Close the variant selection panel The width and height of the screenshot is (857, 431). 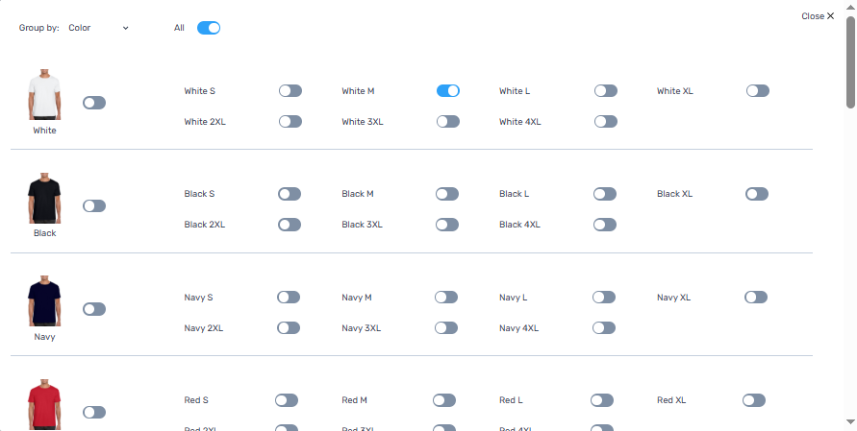818,16
